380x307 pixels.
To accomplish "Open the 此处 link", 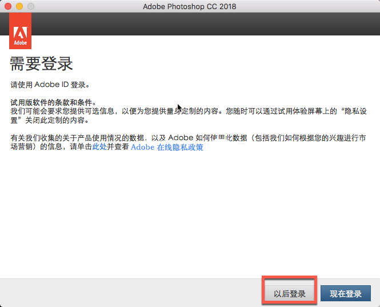I will tap(99, 147).
